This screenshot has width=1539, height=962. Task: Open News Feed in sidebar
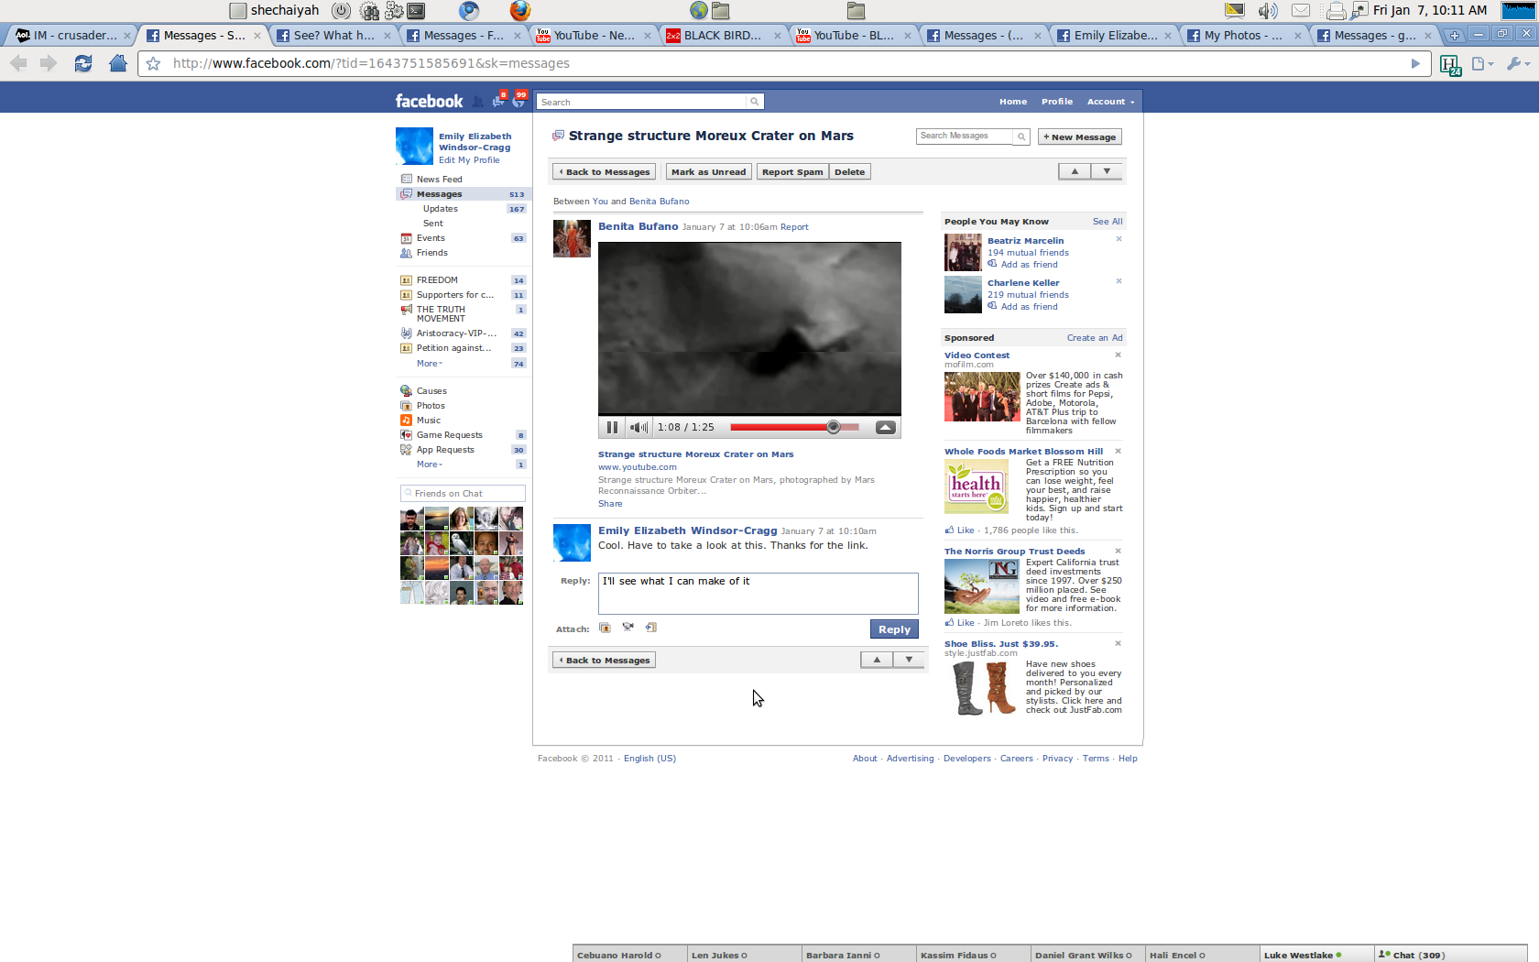[x=439, y=179]
